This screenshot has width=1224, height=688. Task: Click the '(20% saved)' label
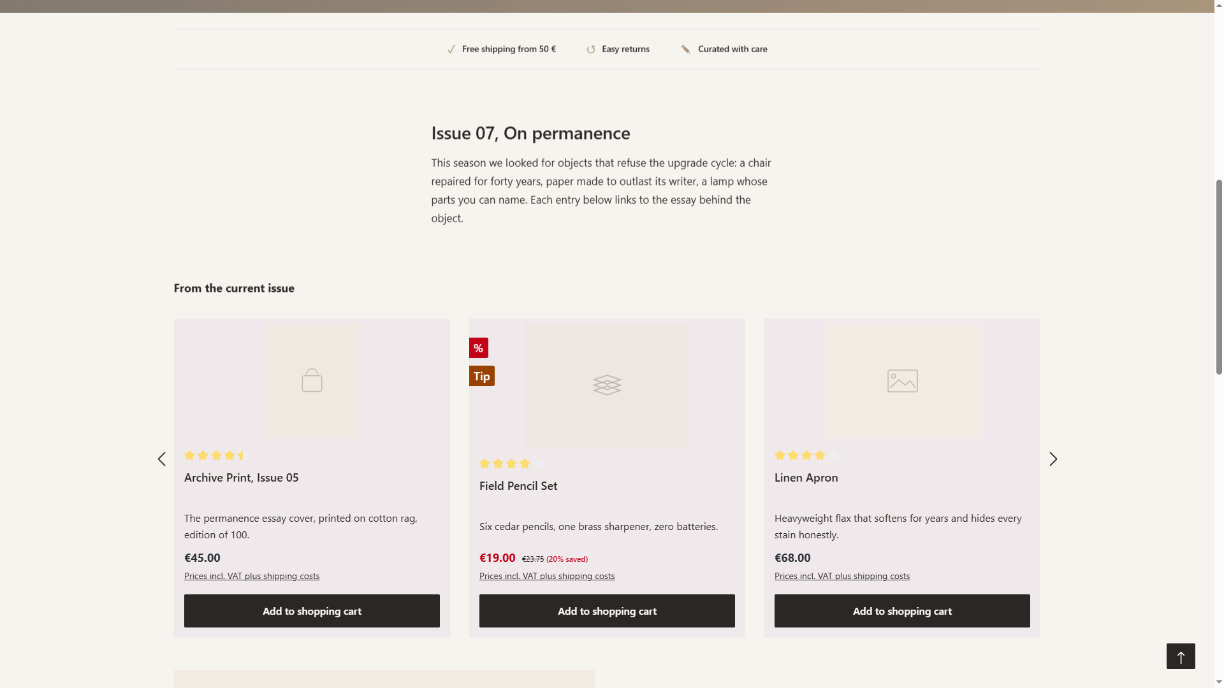point(567,559)
